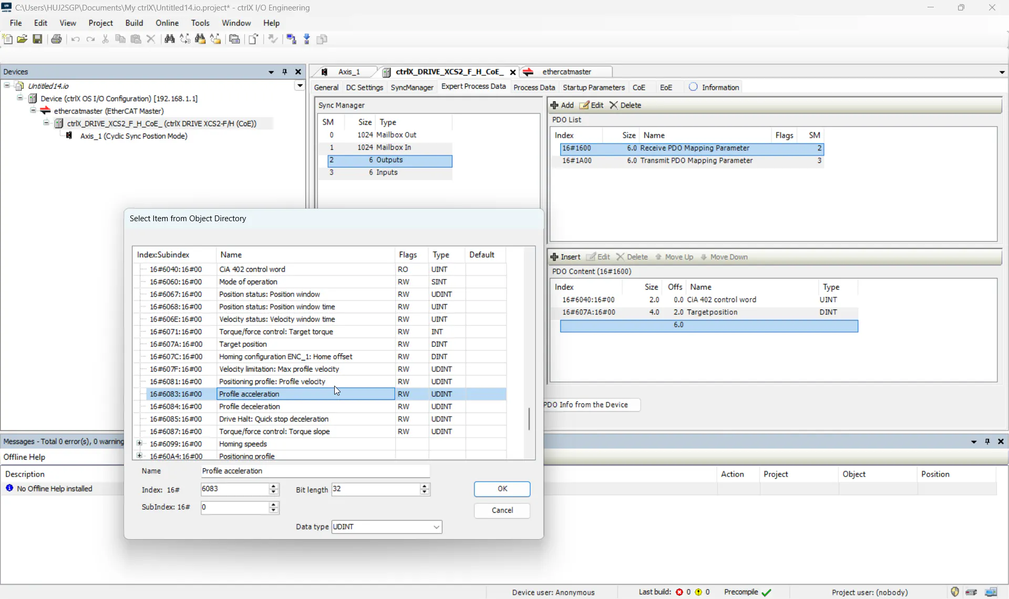Click the Find binoculars icon
The height and width of the screenshot is (599, 1009).
click(x=169, y=39)
